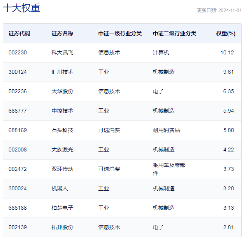
Task: Click the weight value 4.22
Action: (228, 150)
